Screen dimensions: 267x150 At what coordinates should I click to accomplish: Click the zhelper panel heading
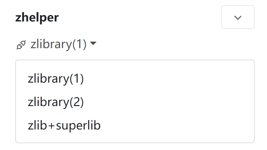click(x=37, y=18)
